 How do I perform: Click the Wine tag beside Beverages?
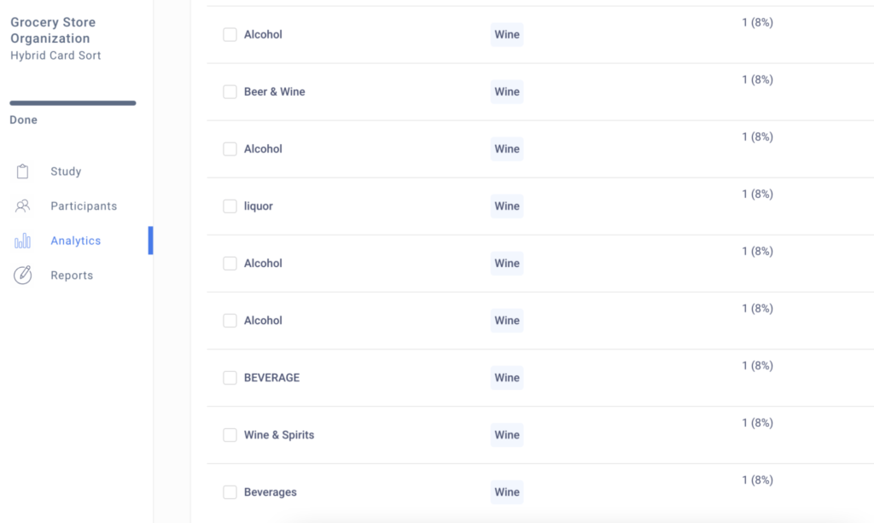pyautogui.click(x=507, y=492)
